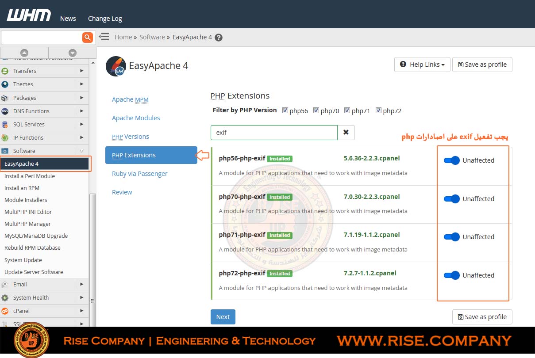535x358 pixels.
Task: Expand the System Health sidebar section
Action: tap(82, 297)
